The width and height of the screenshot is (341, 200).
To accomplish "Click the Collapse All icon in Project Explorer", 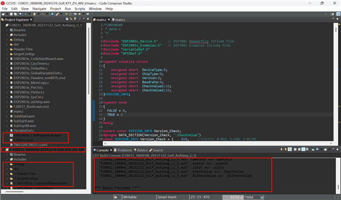I will point(67,19).
